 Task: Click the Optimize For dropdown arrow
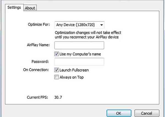[102, 25]
